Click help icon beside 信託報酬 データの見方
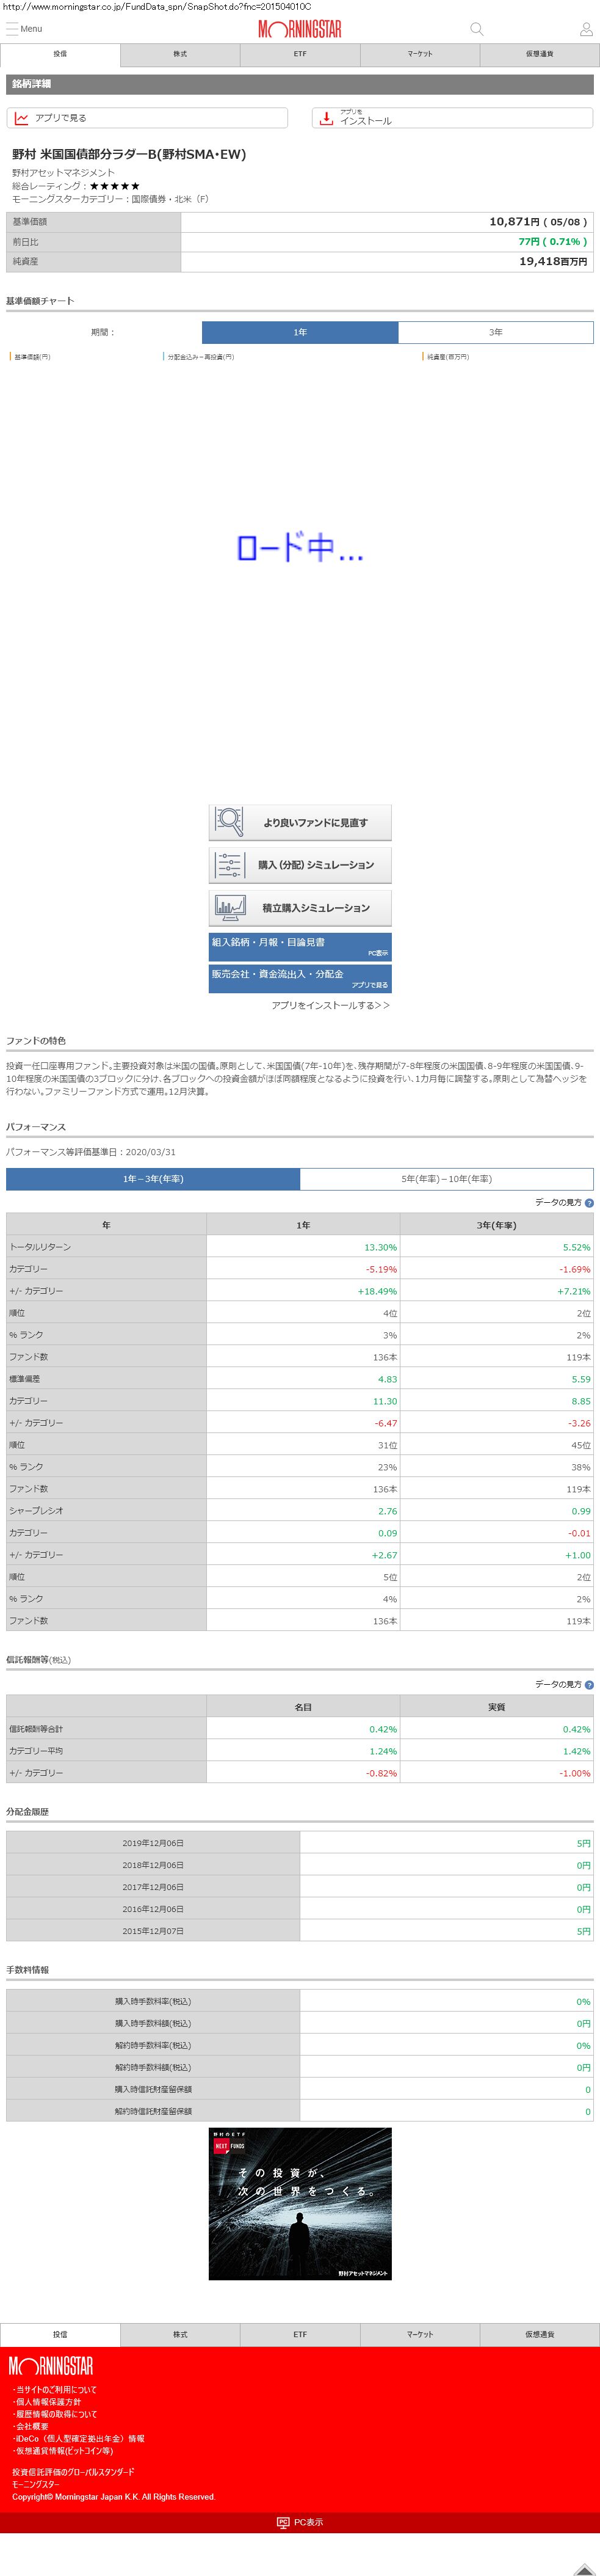The height and width of the screenshot is (2576, 600). coord(589,1685)
